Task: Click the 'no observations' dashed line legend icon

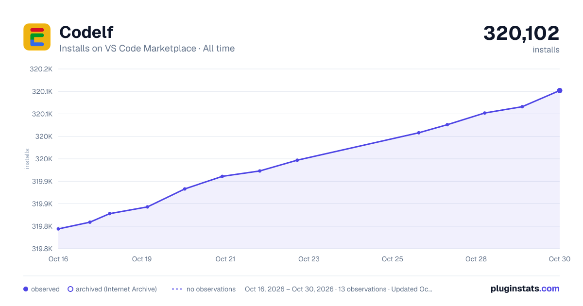Action: click(177, 289)
